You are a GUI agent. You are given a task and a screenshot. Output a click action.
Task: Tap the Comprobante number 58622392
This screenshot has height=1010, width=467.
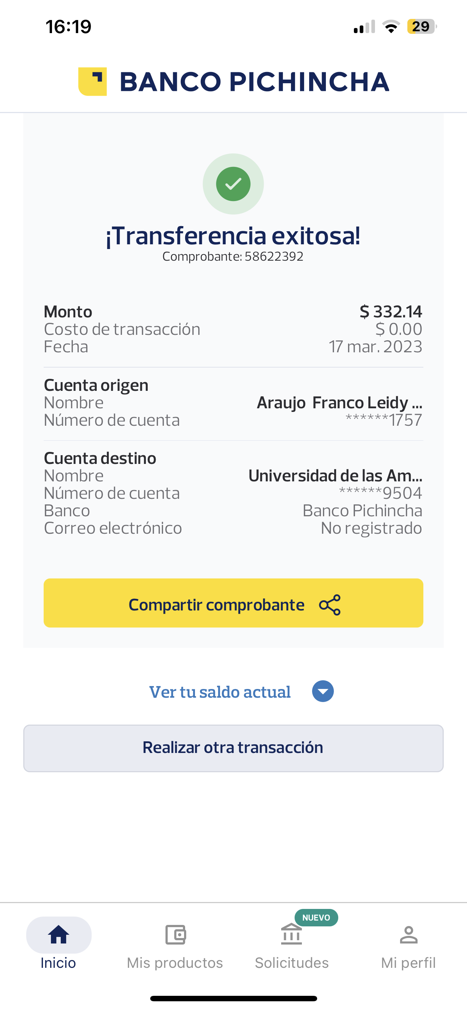click(274, 256)
